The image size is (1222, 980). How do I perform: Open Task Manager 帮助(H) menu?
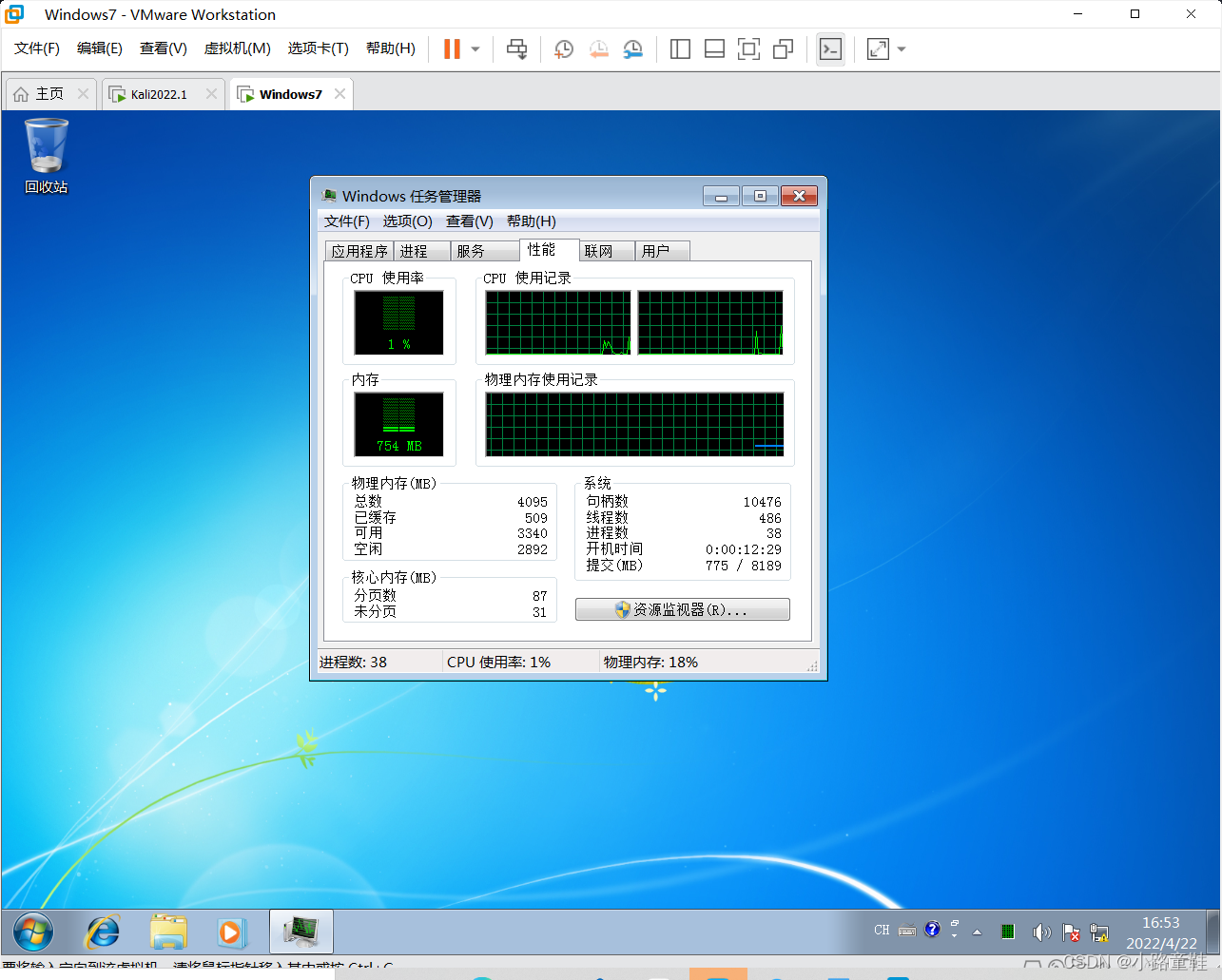[x=532, y=221]
